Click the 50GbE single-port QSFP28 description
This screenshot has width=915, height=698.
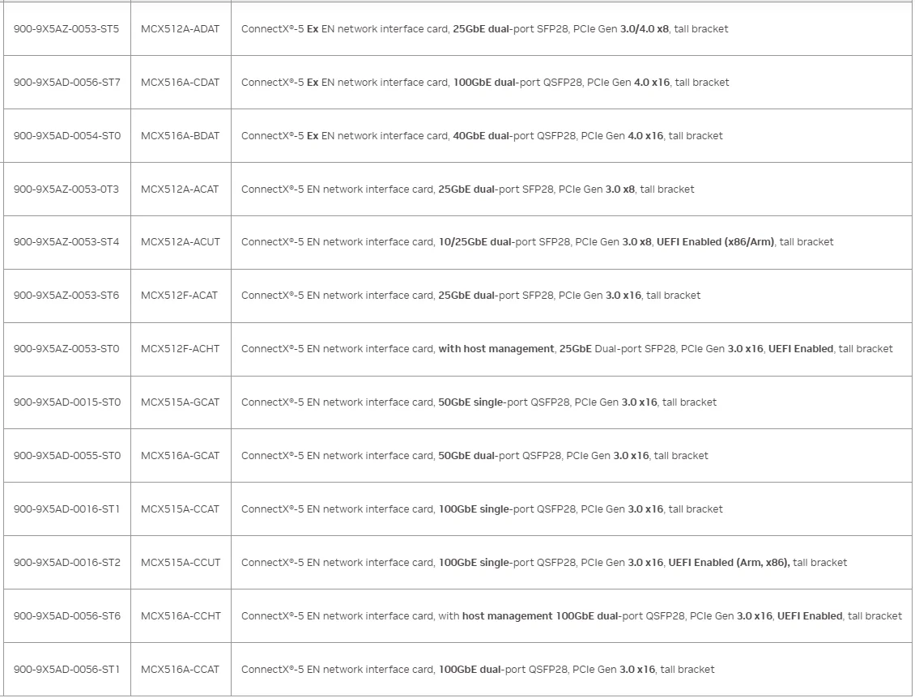pos(479,402)
